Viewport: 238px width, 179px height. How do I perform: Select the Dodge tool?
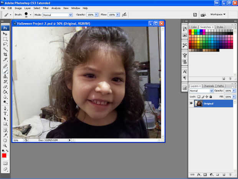[x=5, y=102]
